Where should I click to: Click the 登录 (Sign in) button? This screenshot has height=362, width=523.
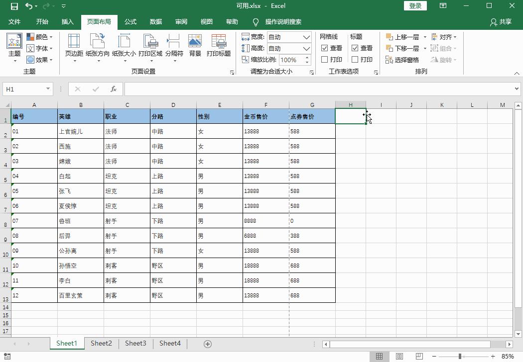[x=416, y=6]
